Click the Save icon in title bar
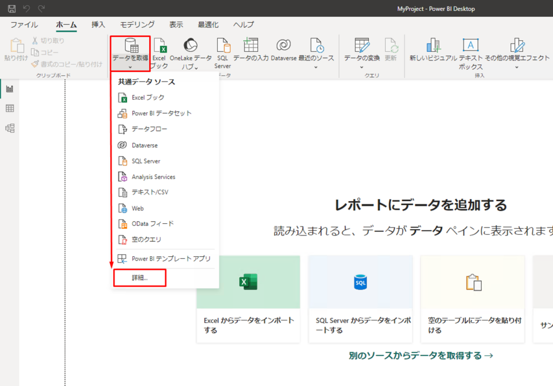 (11, 9)
